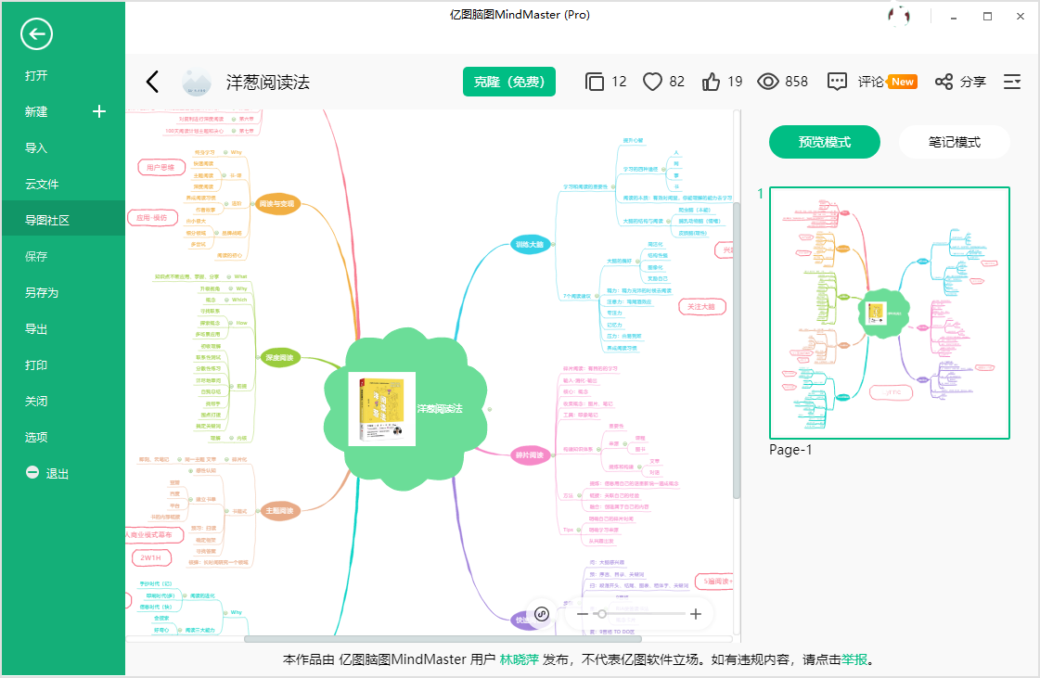Select the central 洋葱阅读法 cloud node
This screenshot has height=678, width=1040.
point(406,409)
